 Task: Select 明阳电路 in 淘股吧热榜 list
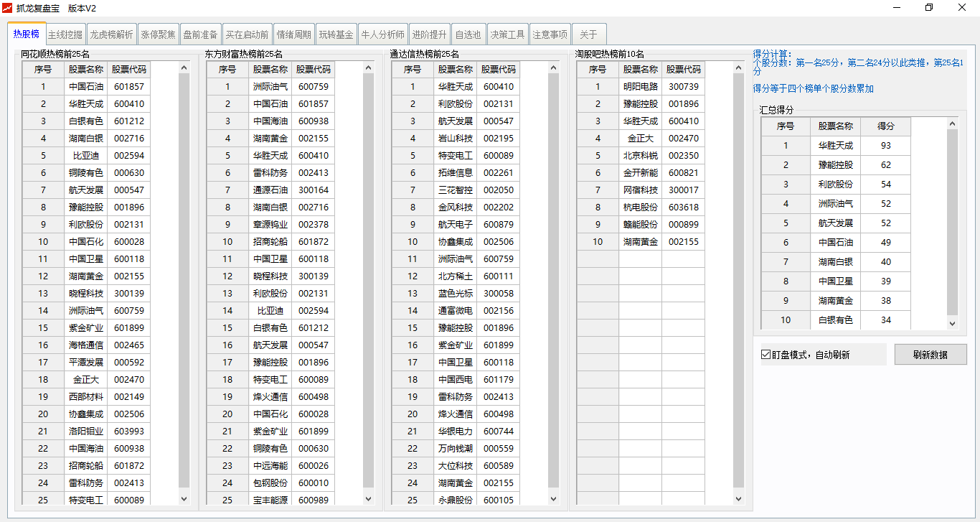point(640,87)
